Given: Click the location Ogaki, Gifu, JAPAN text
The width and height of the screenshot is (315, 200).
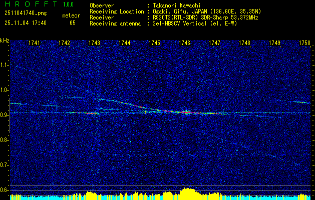Looking at the screenshot, I should pyautogui.click(x=207, y=11).
